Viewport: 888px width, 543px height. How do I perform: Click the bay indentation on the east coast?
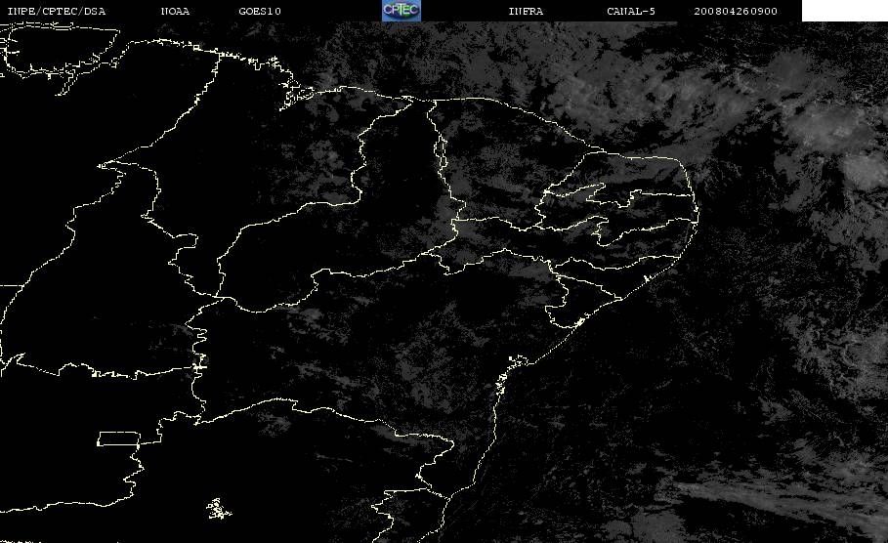(517, 360)
